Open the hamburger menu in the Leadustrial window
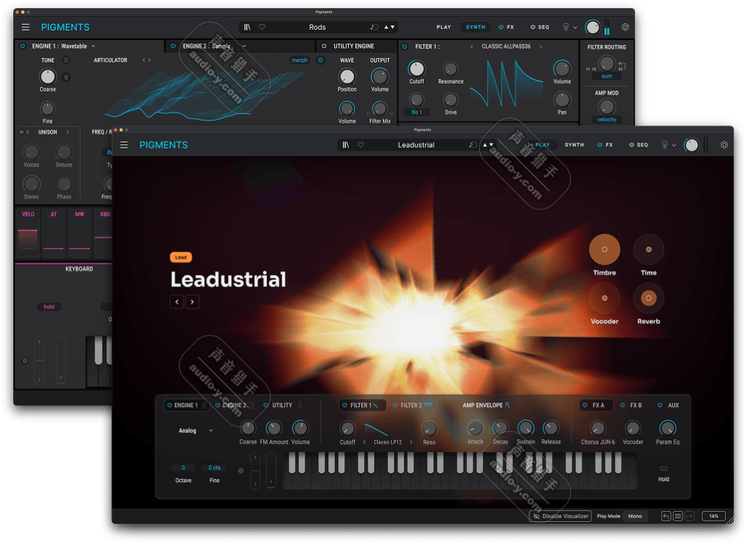This screenshot has height=543, width=744. tap(124, 145)
